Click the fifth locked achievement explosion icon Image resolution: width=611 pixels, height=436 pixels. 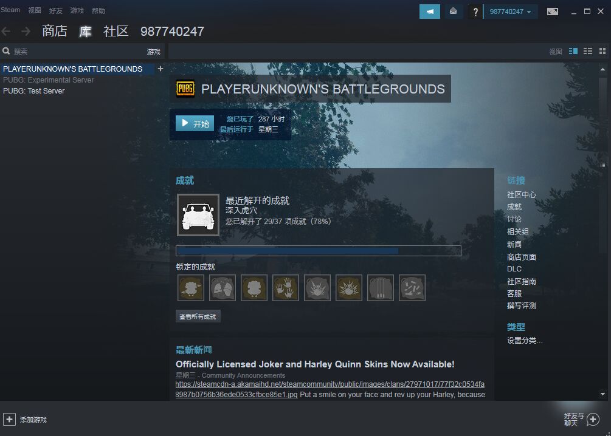tap(317, 288)
